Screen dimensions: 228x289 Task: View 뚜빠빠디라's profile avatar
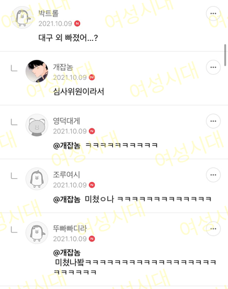pyautogui.click(x=37, y=232)
